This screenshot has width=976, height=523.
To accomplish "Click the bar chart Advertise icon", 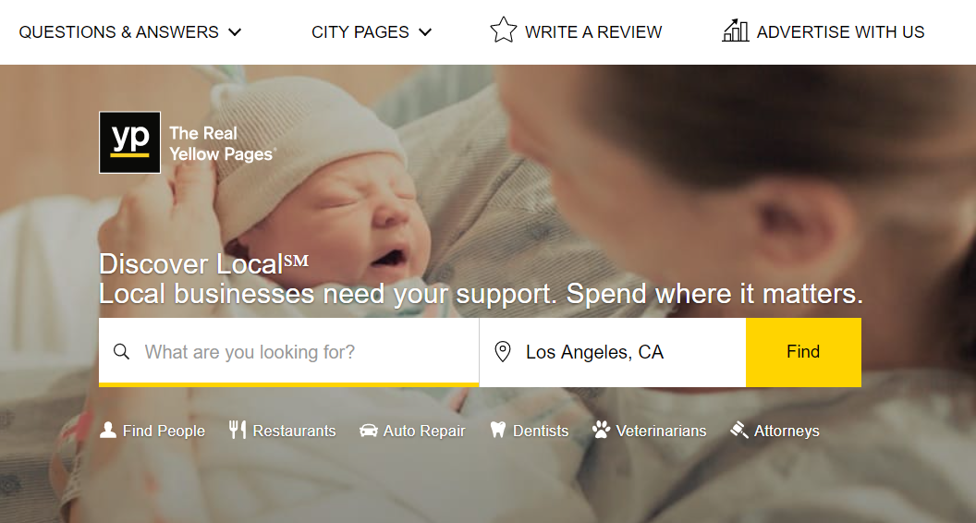I will click(735, 30).
